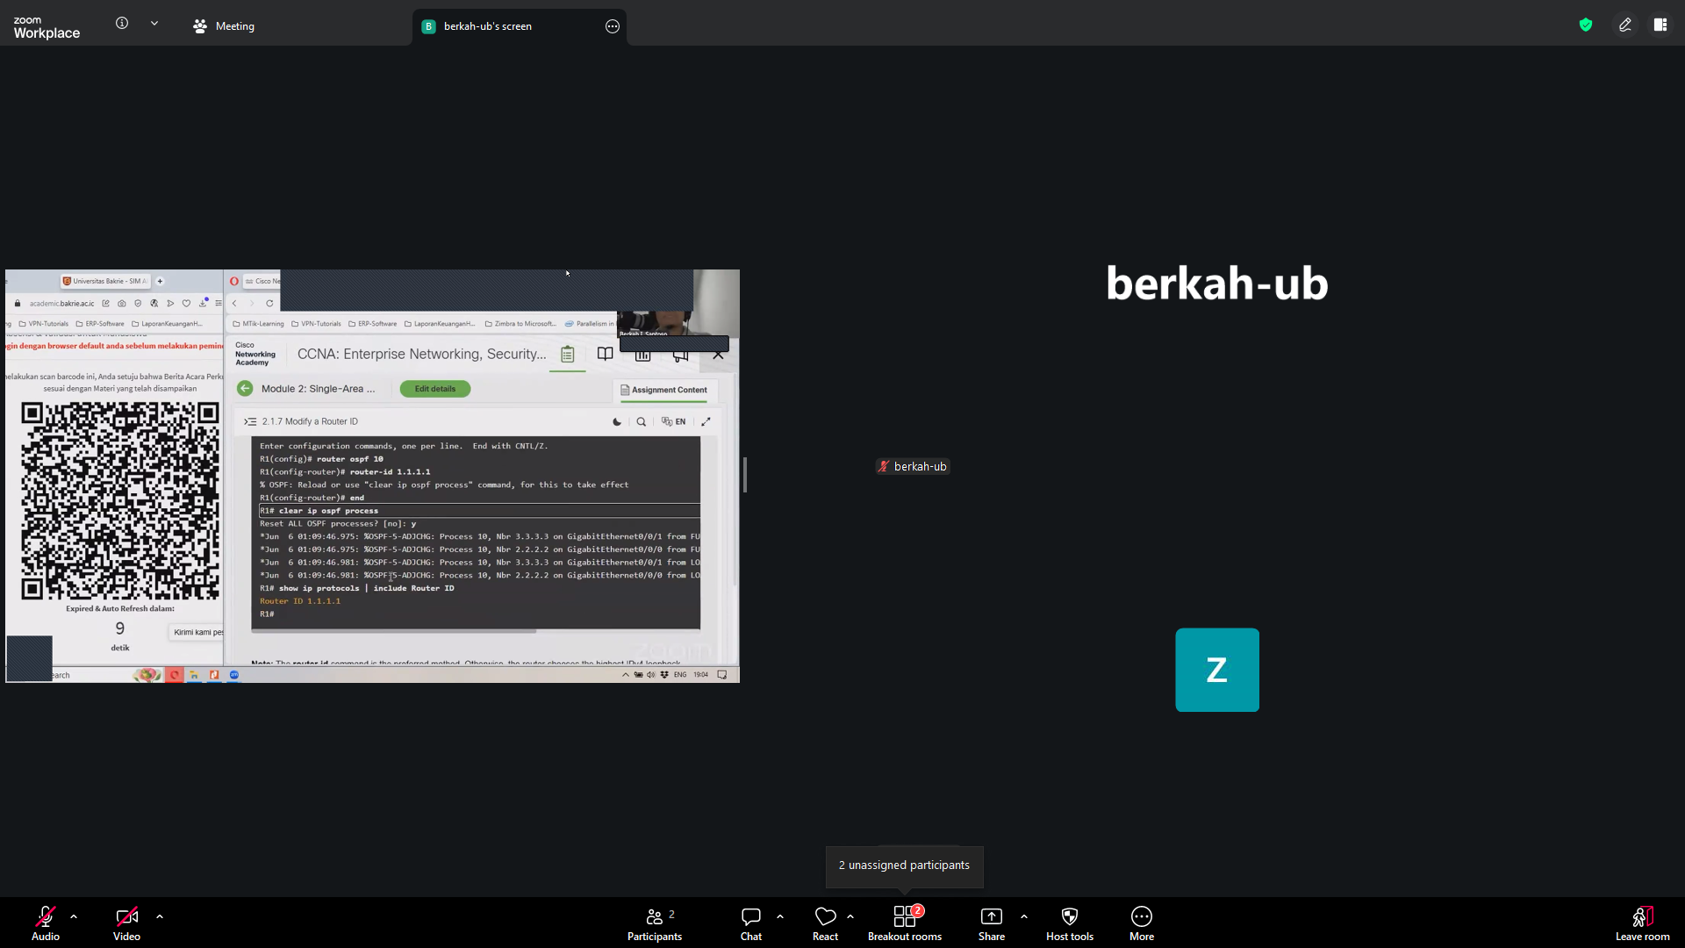Screen dimensions: 1685x948
Task: Click the new tab plus in shared browser
Action: (x=160, y=281)
